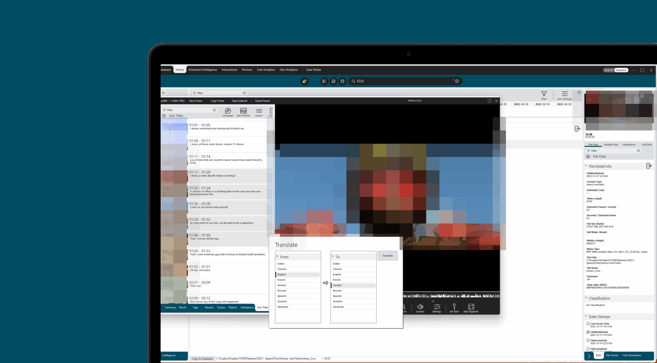Collapse the File Detail Info section

[586, 166]
